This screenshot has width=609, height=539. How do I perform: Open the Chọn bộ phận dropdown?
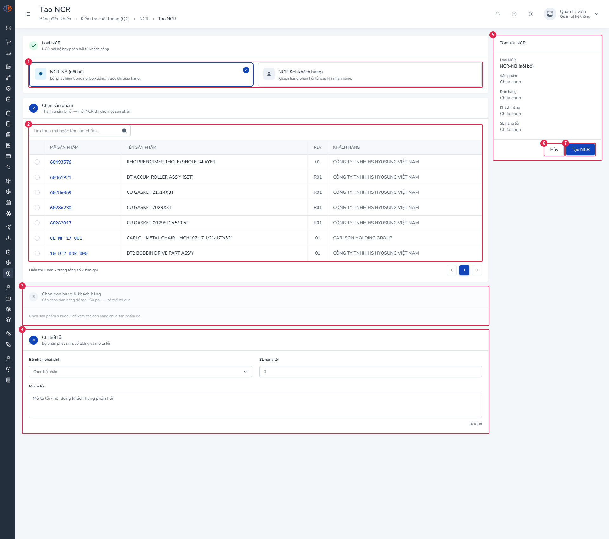click(141, 372)
